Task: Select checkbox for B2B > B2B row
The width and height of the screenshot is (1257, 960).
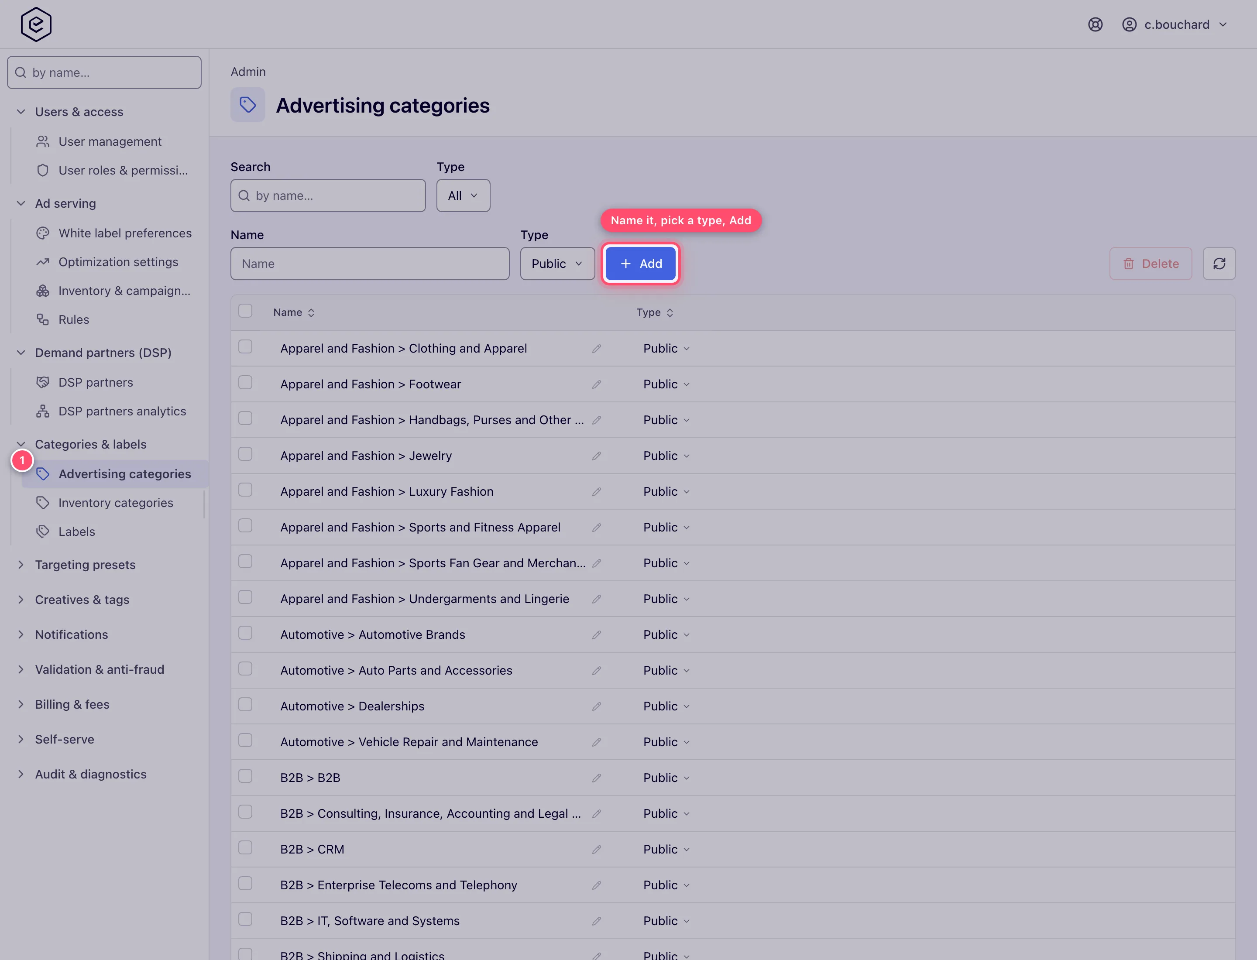Action: [245, 776]
